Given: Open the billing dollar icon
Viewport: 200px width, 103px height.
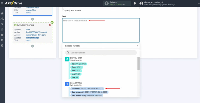Looking at the screenshot, I should [x=2, y=24].
